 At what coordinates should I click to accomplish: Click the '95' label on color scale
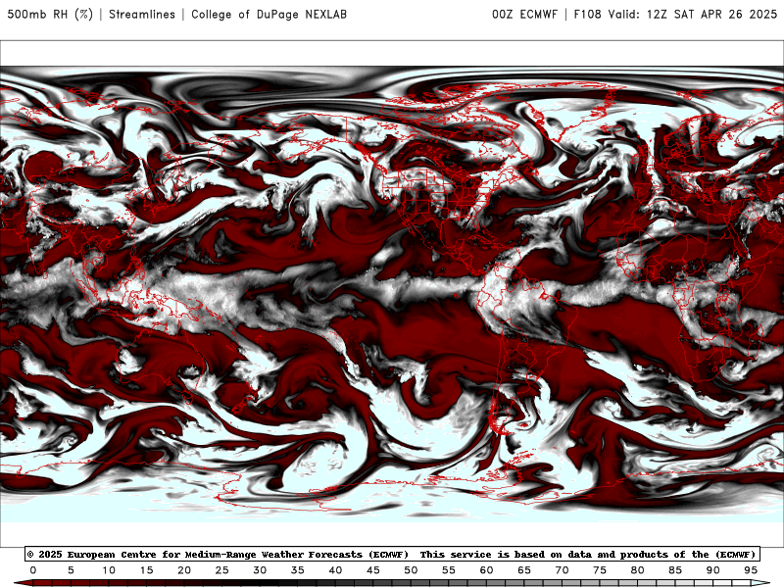(751, 570)
